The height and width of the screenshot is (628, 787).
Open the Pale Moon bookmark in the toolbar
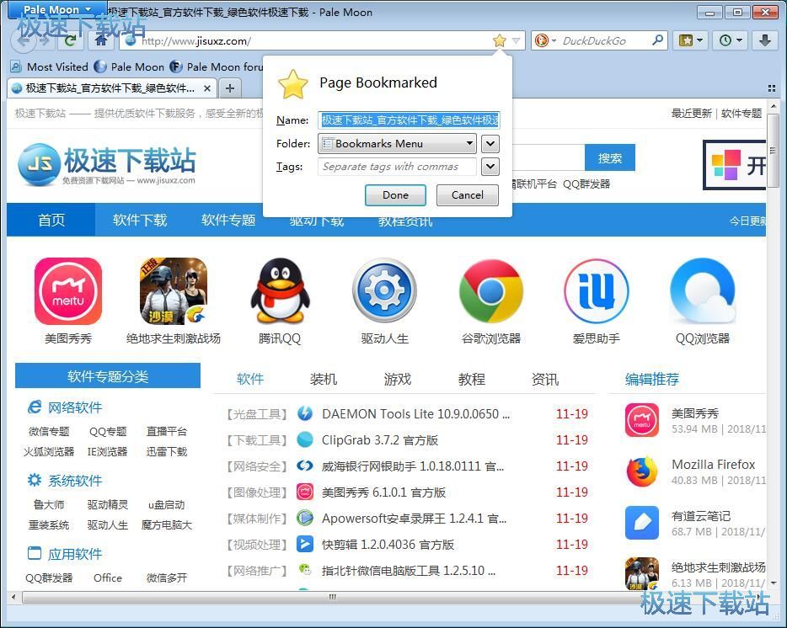click(130, 67)
